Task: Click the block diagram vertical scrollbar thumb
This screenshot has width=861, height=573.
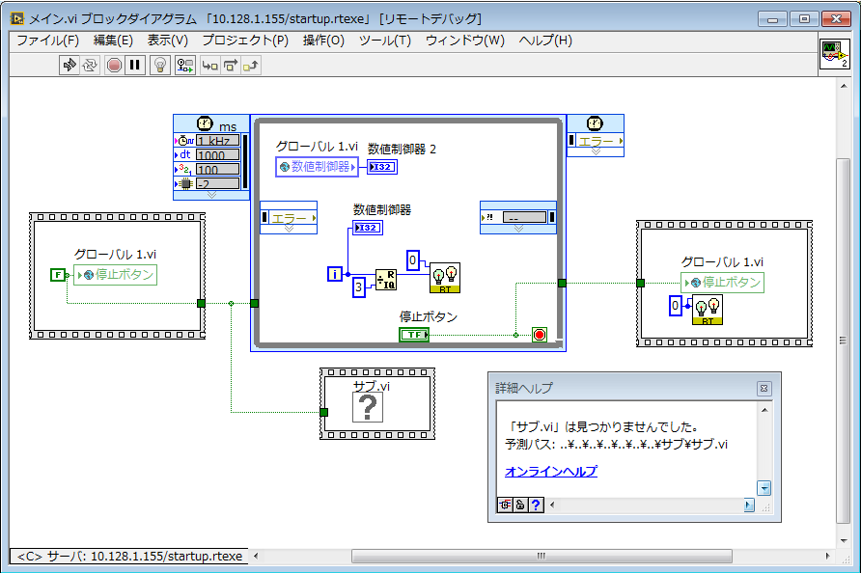Action: [x=843, y=341]
